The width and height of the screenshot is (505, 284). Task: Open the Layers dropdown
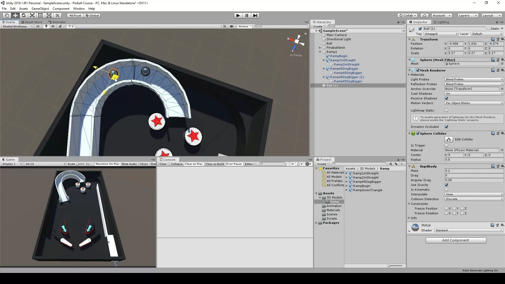point(468,16)
